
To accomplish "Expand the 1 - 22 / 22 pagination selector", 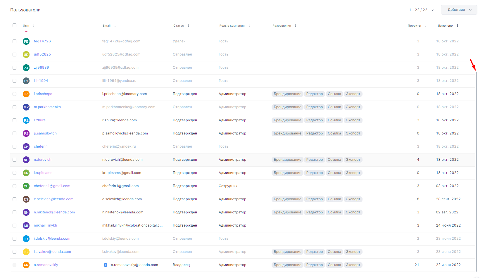I will (x=421, y=10).
